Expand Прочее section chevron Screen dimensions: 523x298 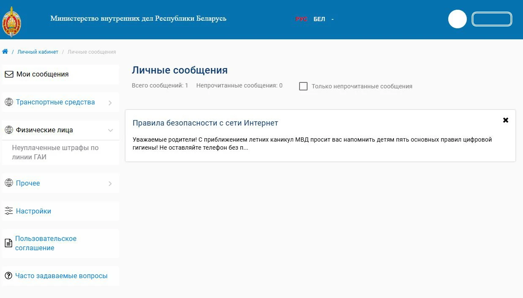coord(110,183)
